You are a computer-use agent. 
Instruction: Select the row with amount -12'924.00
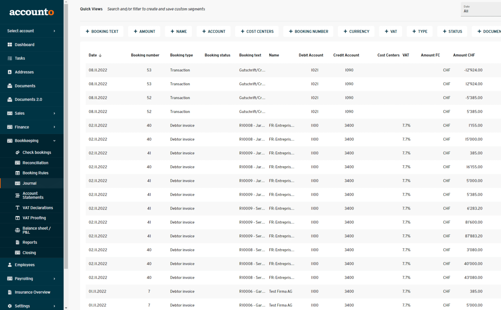[x=293, y=70]
